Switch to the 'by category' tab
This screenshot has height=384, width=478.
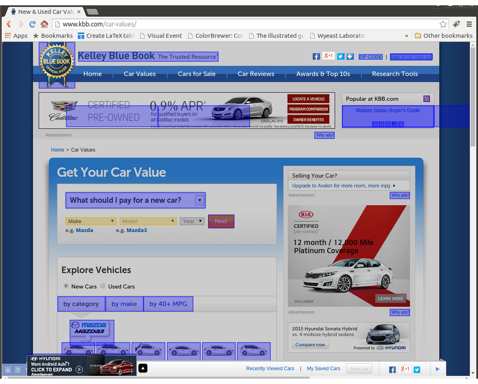81,304
